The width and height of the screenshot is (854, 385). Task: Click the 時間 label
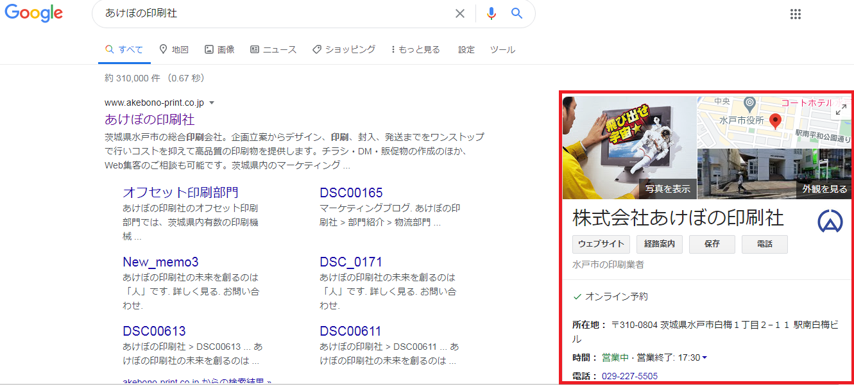tap(585, 357)
